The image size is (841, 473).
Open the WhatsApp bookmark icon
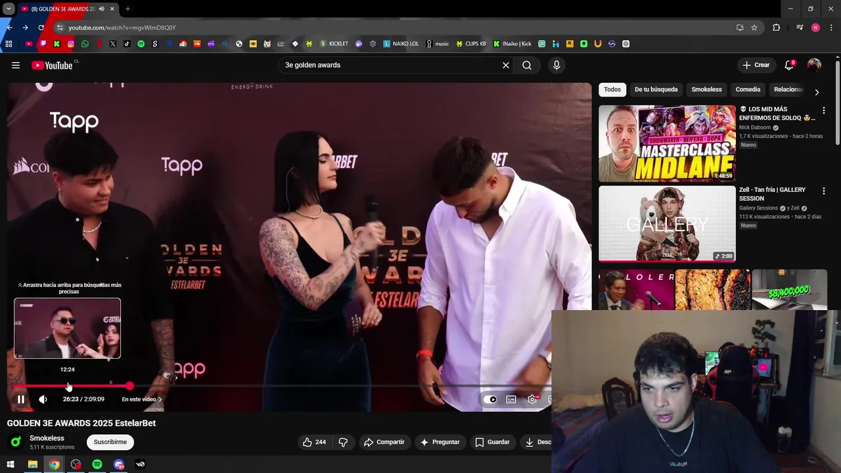[85, 44]
